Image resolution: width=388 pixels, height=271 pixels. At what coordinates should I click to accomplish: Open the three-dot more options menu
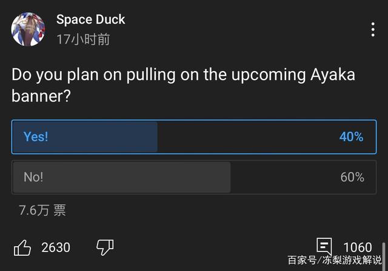click(x=373, y=30)
